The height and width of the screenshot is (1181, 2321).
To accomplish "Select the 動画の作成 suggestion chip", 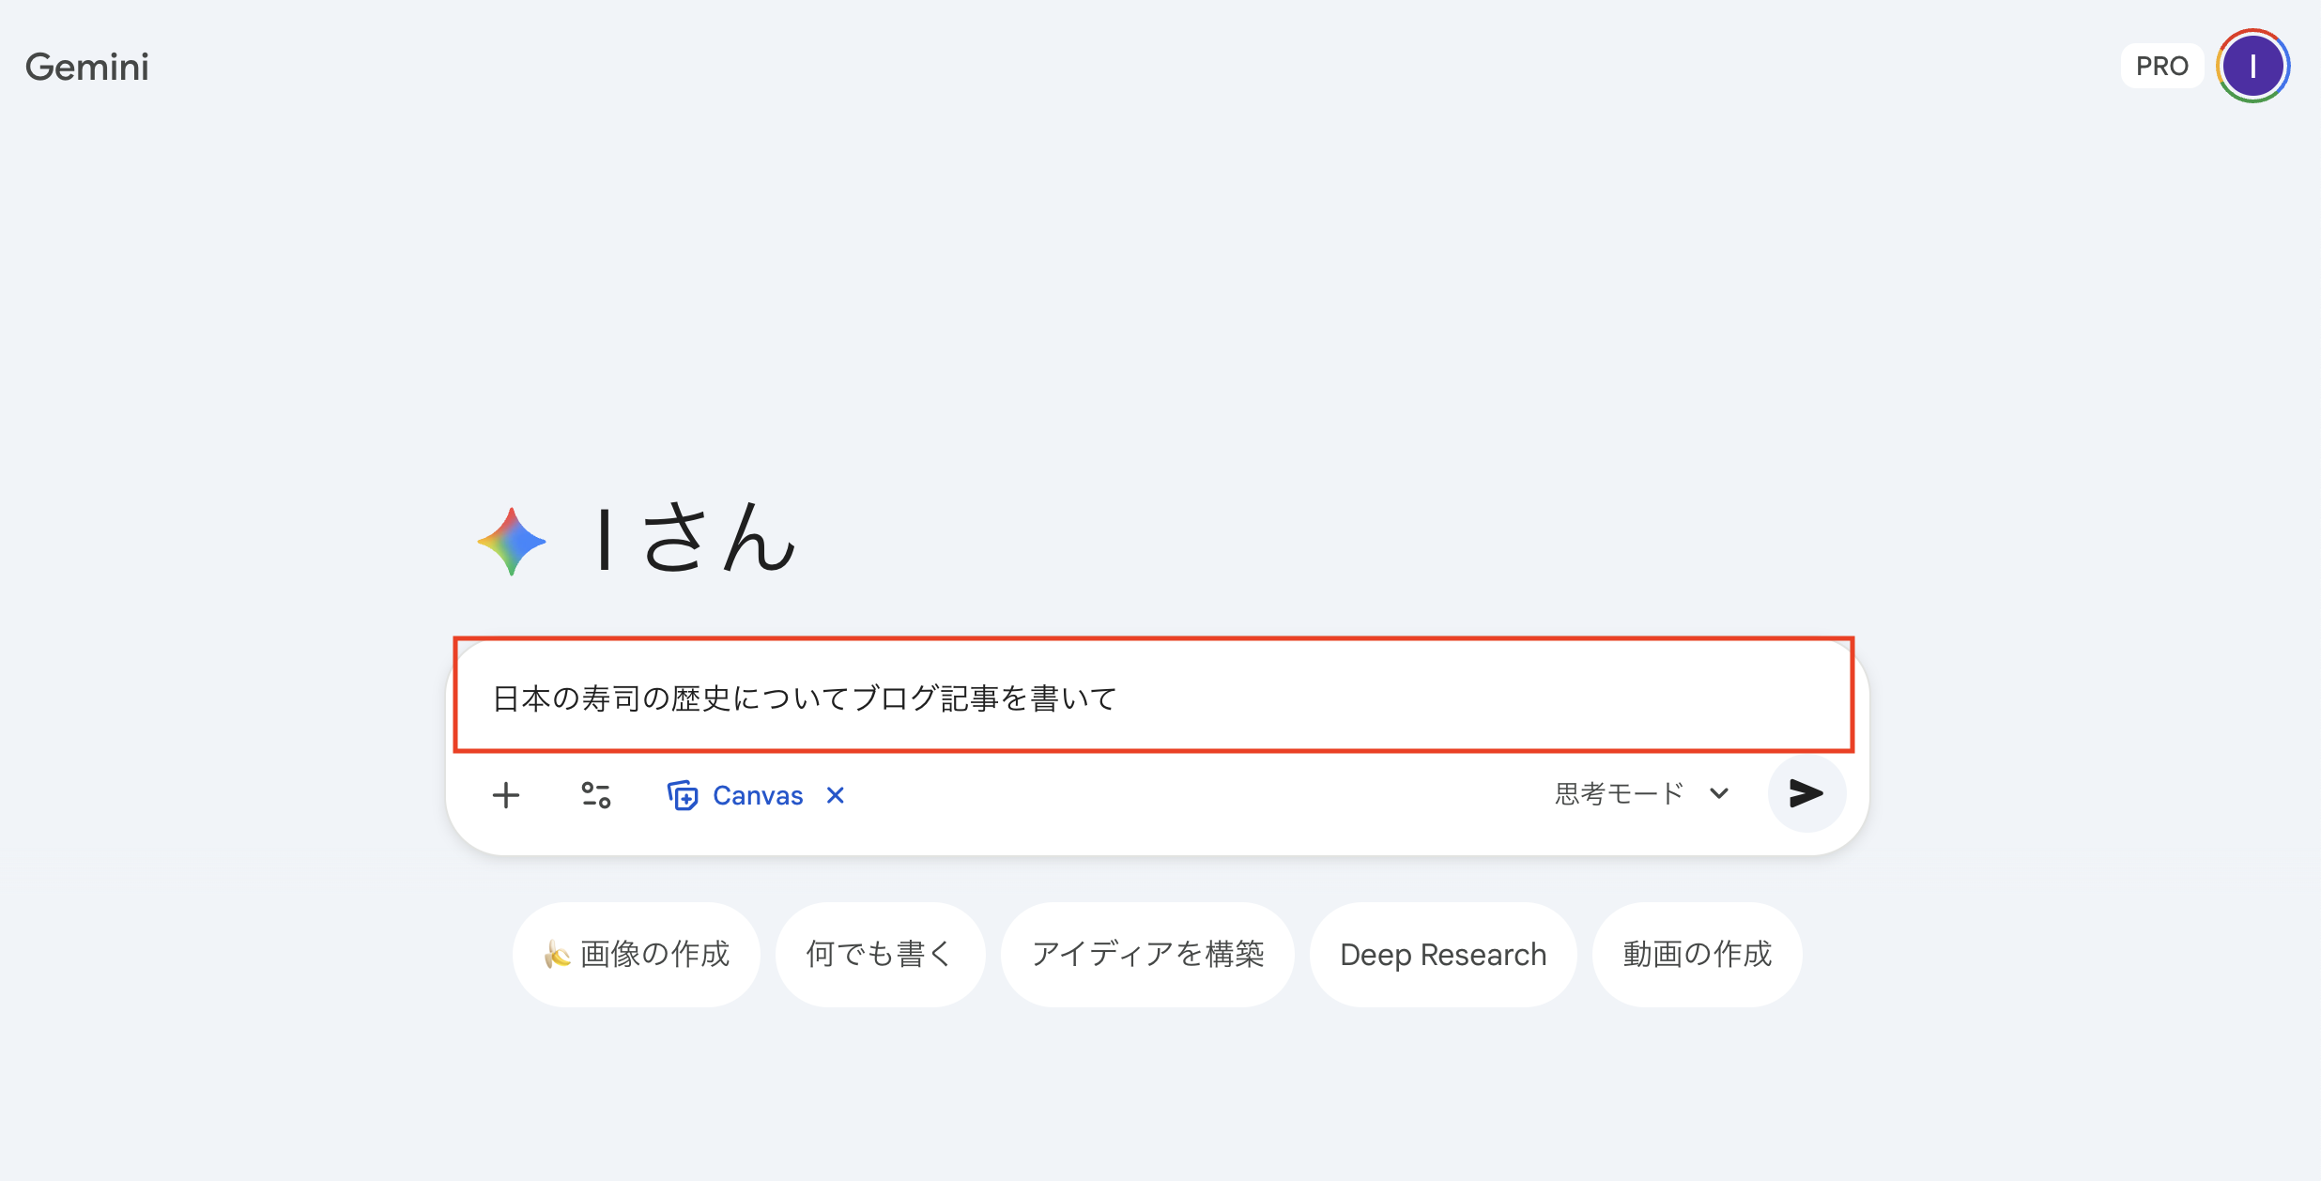I will coord(1697,955).
